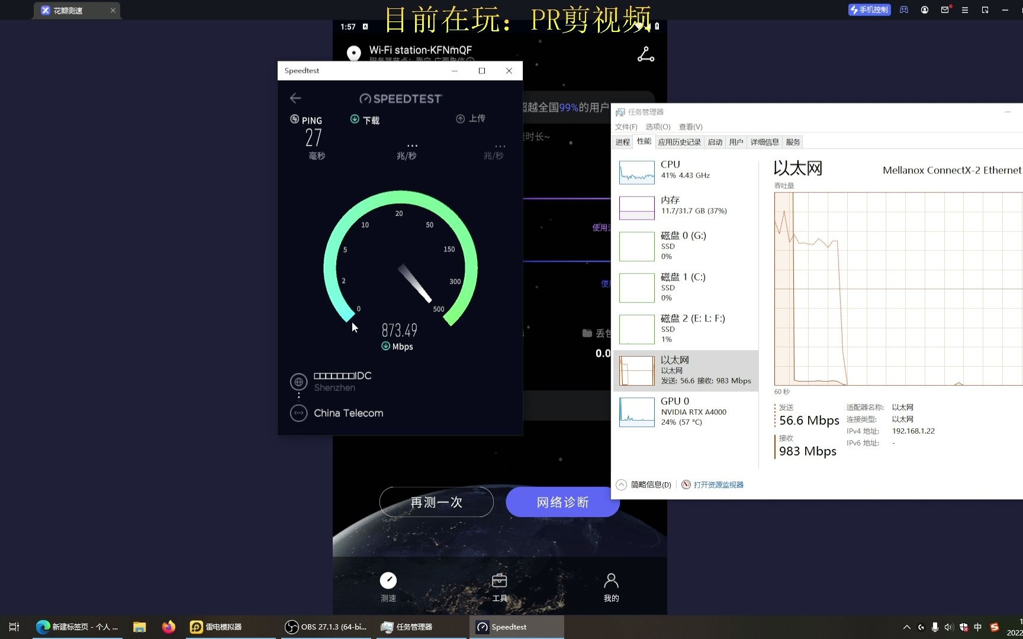The image size is (1023, 639).
Task: Switch to 任务管理器 in the taskbar
Action: (x=422, y=627)
